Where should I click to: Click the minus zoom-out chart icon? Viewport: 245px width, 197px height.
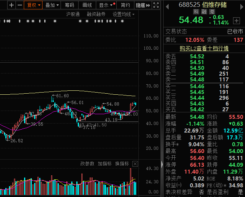click(19, 5)
